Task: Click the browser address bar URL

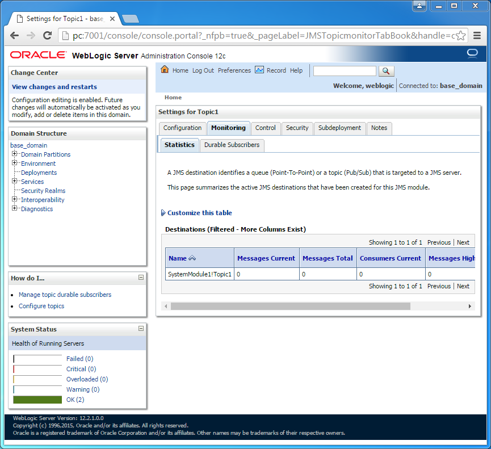Action: click(x=263, y=36)
